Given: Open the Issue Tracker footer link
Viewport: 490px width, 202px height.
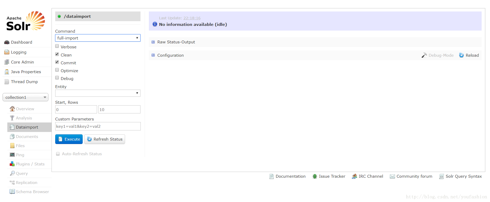Looking at the screenshot, I should 332,176.
